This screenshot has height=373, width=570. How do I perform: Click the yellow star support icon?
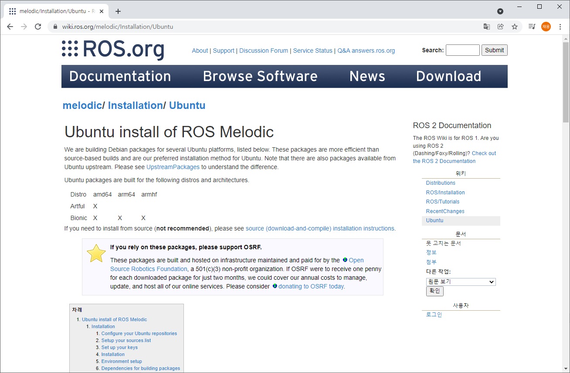pos(96,253)
